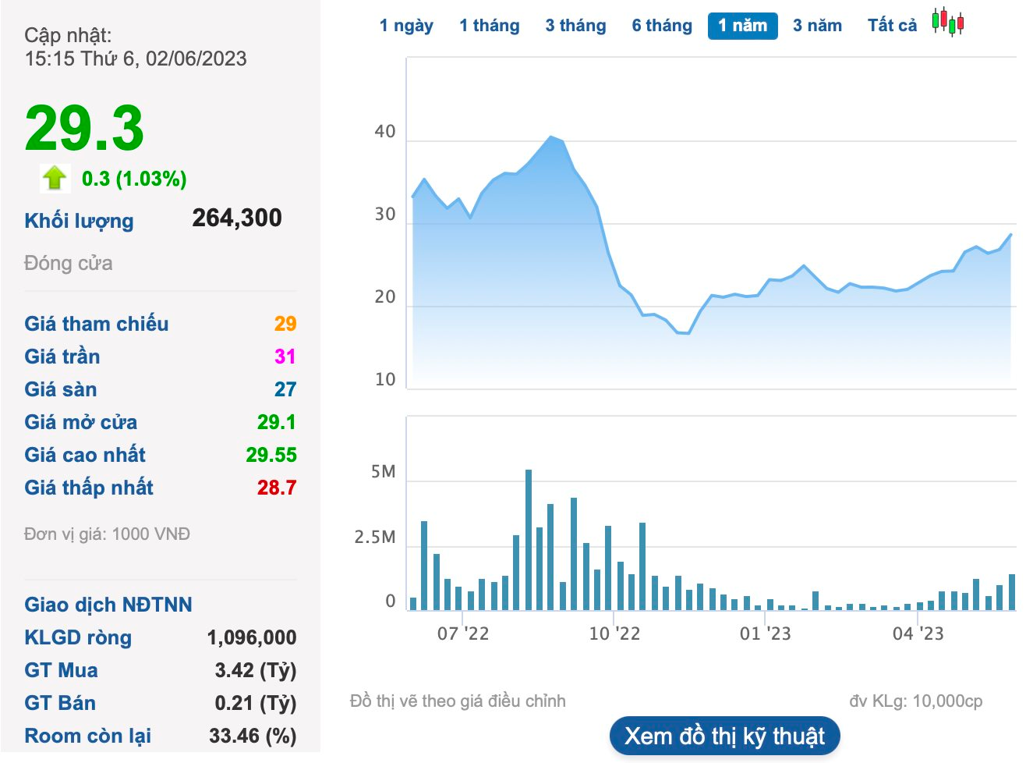Select the Giá trần value 31
Viewport: 1026px width, 763px height.
click(285, 357)
